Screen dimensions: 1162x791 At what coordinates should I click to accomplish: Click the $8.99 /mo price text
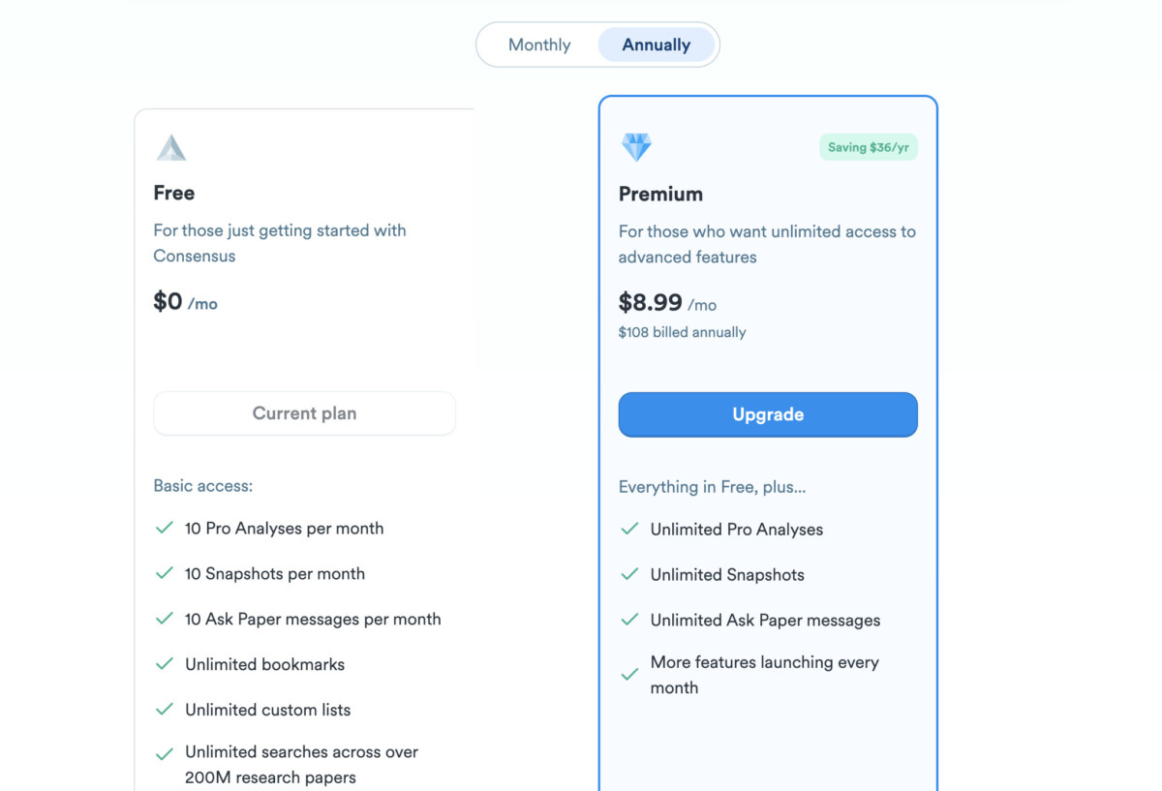[667, 303]
